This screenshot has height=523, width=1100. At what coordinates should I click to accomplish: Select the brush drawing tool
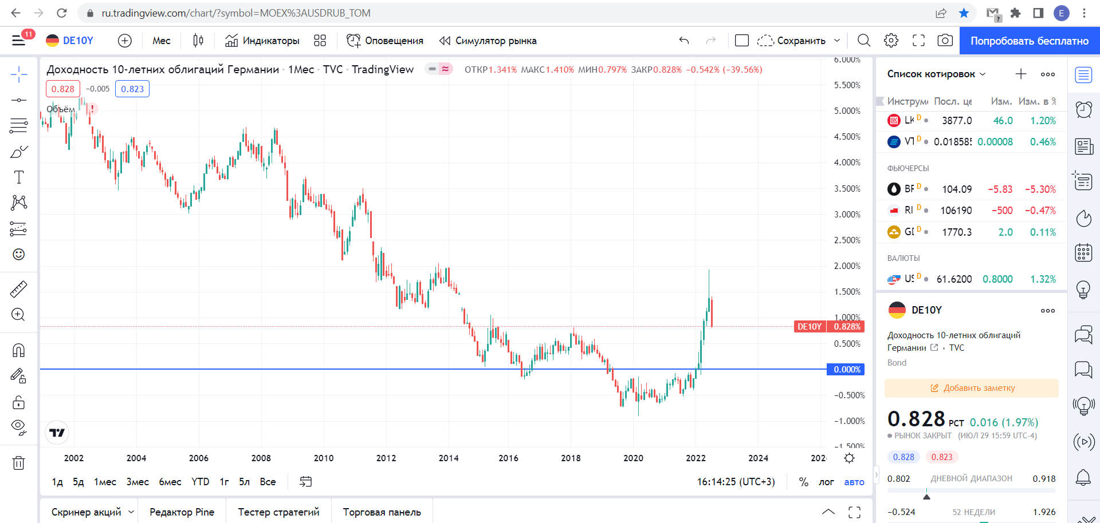19,152
